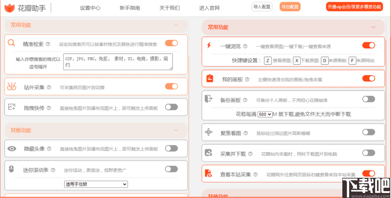
Task: Click the 一键浏览 lightning icon
Action: [x=209, y=45]
